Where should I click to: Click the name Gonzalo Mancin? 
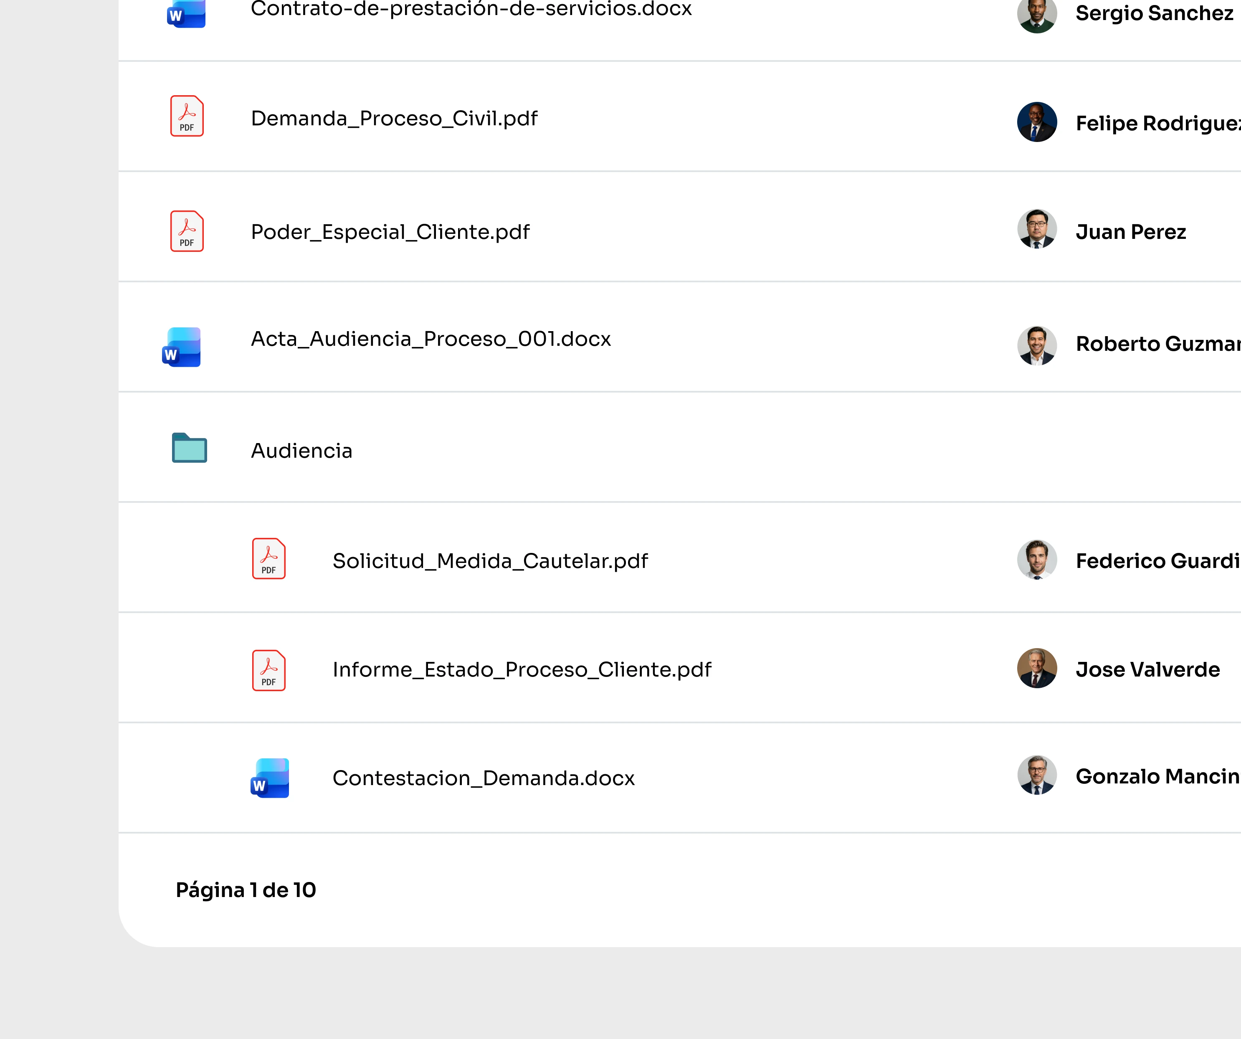point(1157,776)
